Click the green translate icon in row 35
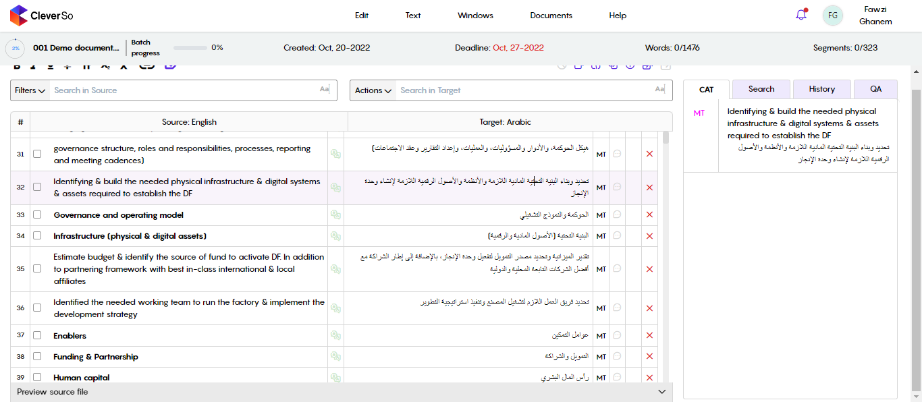 335,268
